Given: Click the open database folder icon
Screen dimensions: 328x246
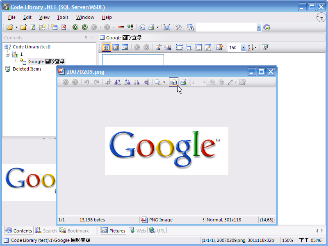Looking at the screenshot, I should coord(9,27).
